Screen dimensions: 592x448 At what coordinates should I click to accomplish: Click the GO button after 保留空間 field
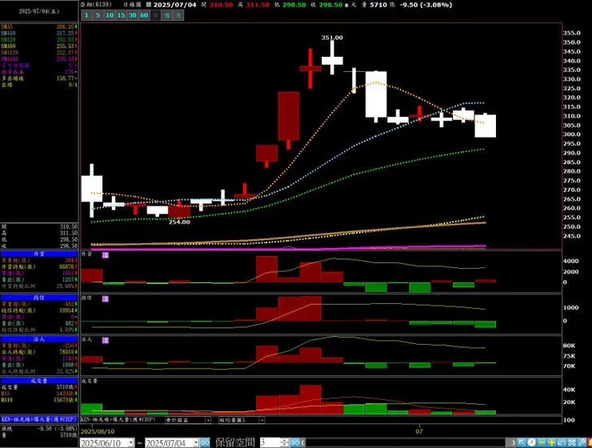[295, 442]
